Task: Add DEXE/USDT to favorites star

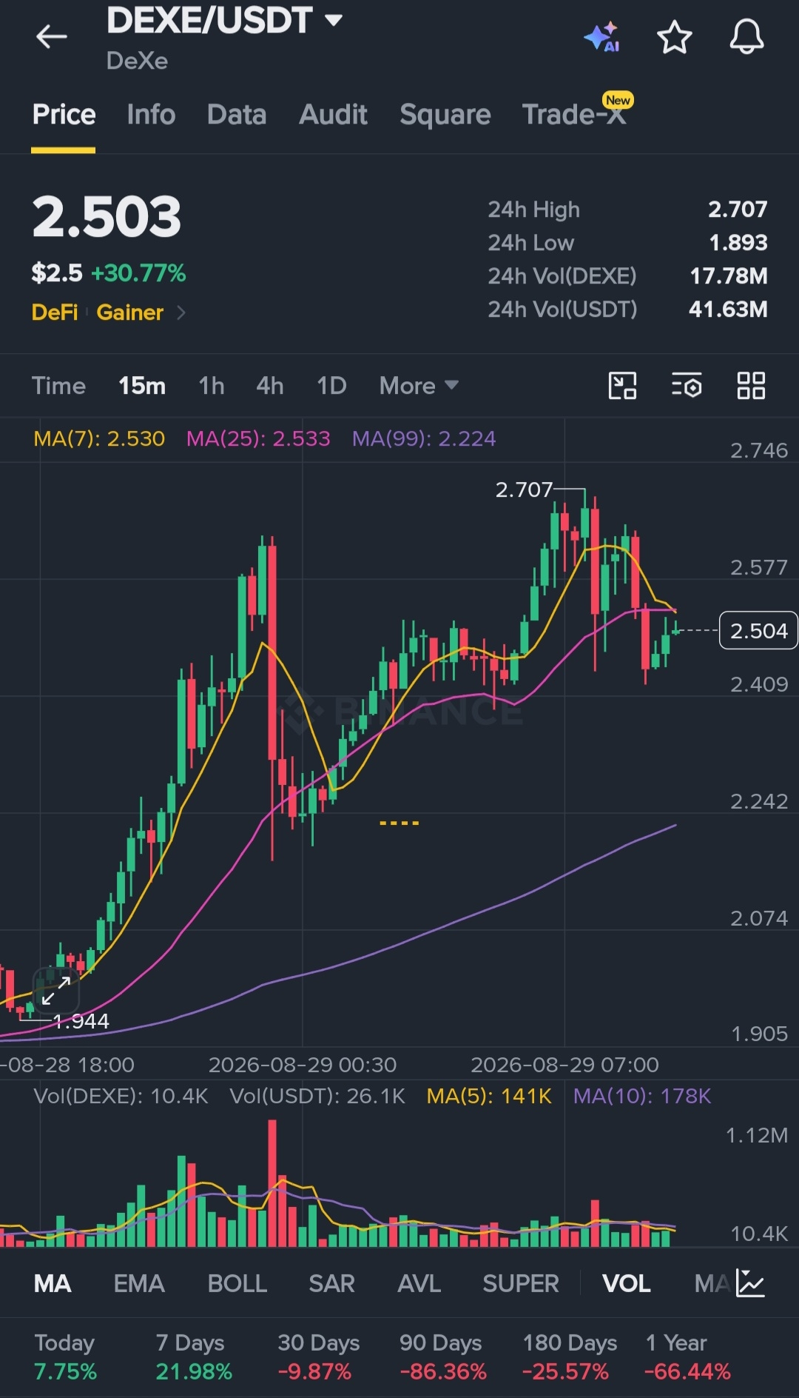Action: [675, 37]
